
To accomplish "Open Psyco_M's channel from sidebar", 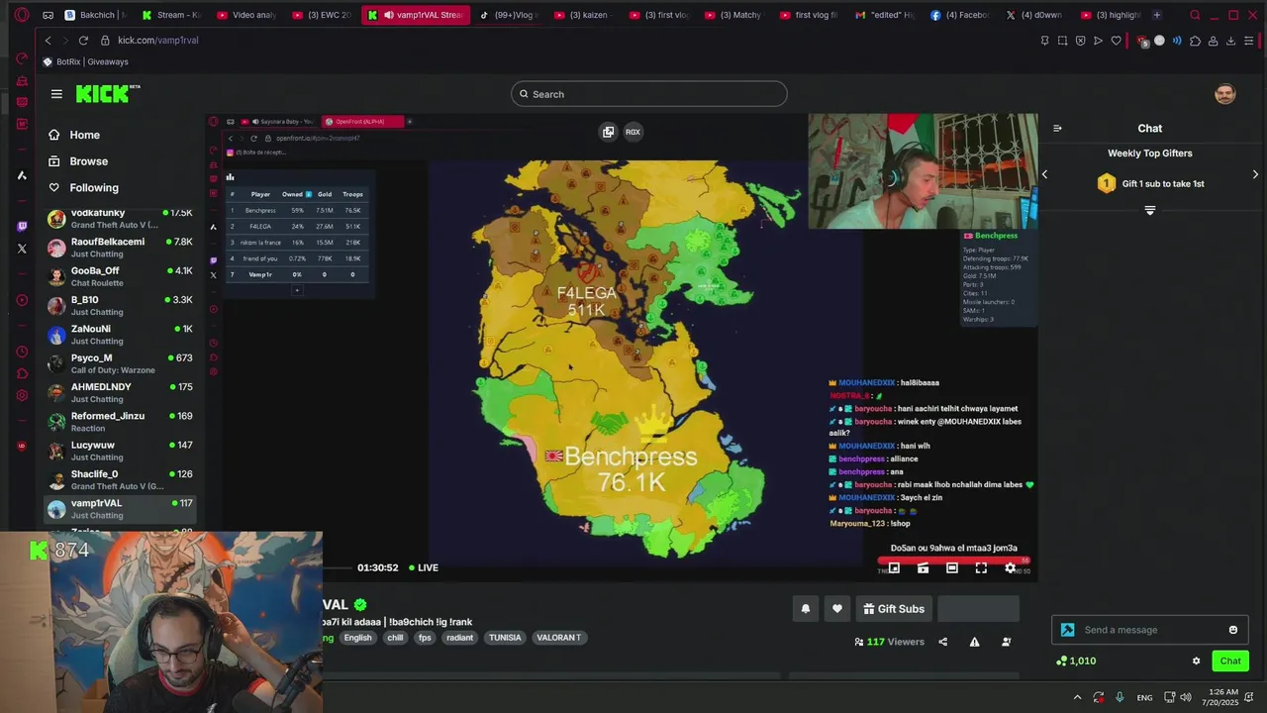I will point(121,363).
